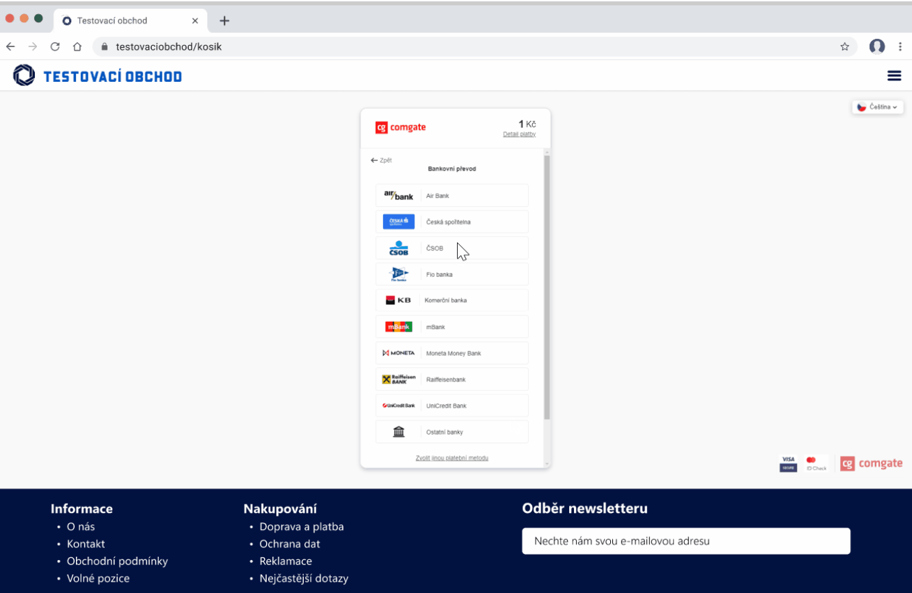Navigate back in browser history

10,47
